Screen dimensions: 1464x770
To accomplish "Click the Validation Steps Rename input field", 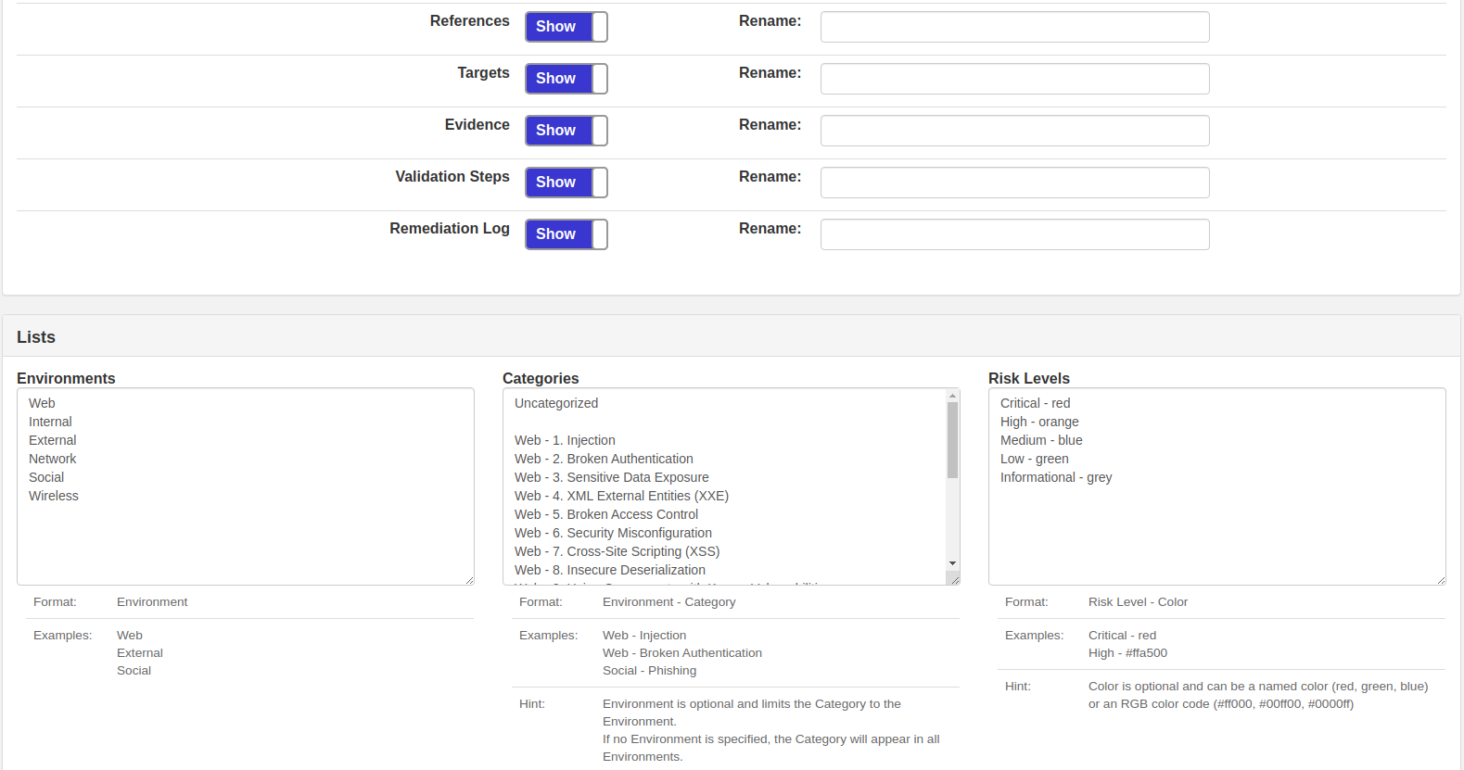I will coord(1015,183).
